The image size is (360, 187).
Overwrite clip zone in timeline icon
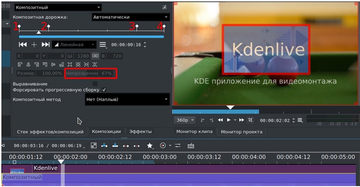(115, 146)
